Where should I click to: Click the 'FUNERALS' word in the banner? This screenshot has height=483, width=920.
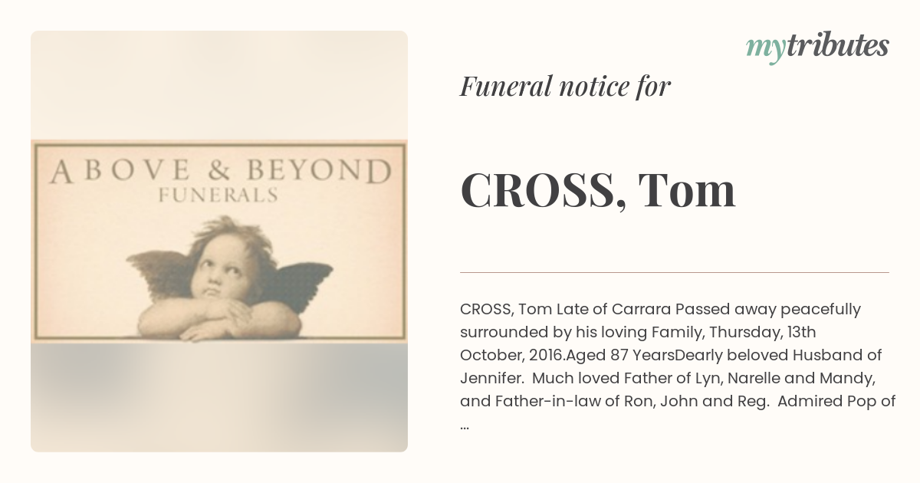[x=218, y=195]
